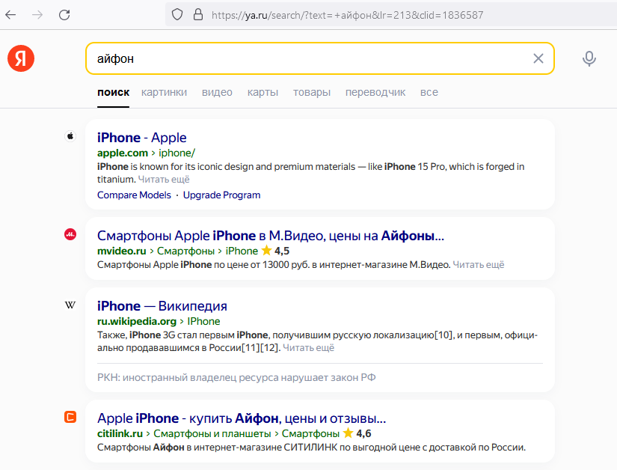Go back with the browser back arrow
This screenshot has width=617, height=470.
(10, 15)
